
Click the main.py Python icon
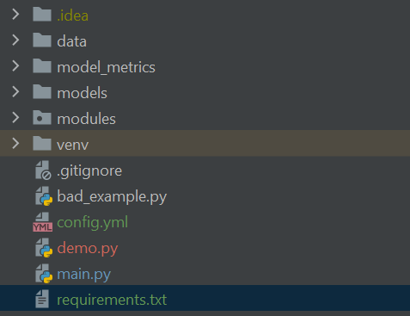tap(44, 274)
